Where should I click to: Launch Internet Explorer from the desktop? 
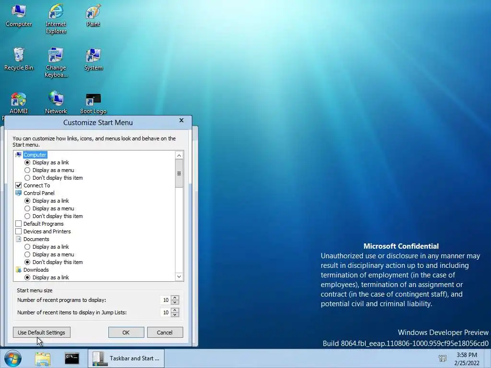[56, 19]
